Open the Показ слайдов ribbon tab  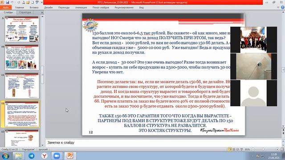(101, 8)
